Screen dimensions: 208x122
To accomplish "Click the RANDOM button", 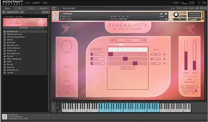I will pos(97,49).
